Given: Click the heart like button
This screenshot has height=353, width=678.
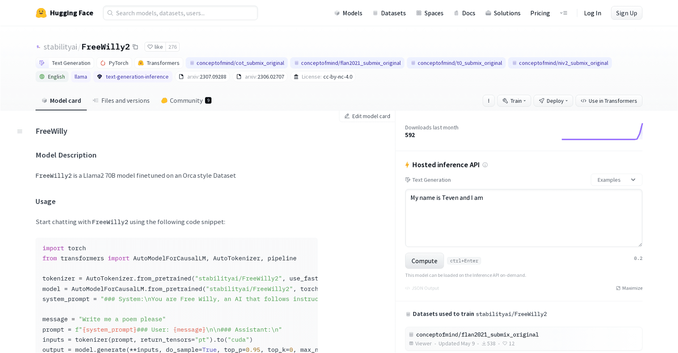Looking at the screenshot, I should 155,47.
